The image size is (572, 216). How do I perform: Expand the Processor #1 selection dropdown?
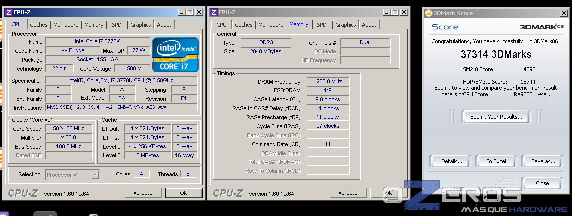pos(95,175)
